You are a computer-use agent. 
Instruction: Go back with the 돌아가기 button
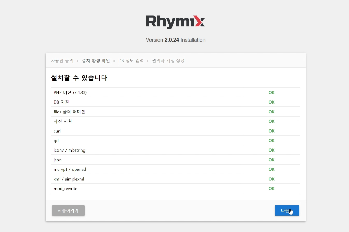coord(68,210)
